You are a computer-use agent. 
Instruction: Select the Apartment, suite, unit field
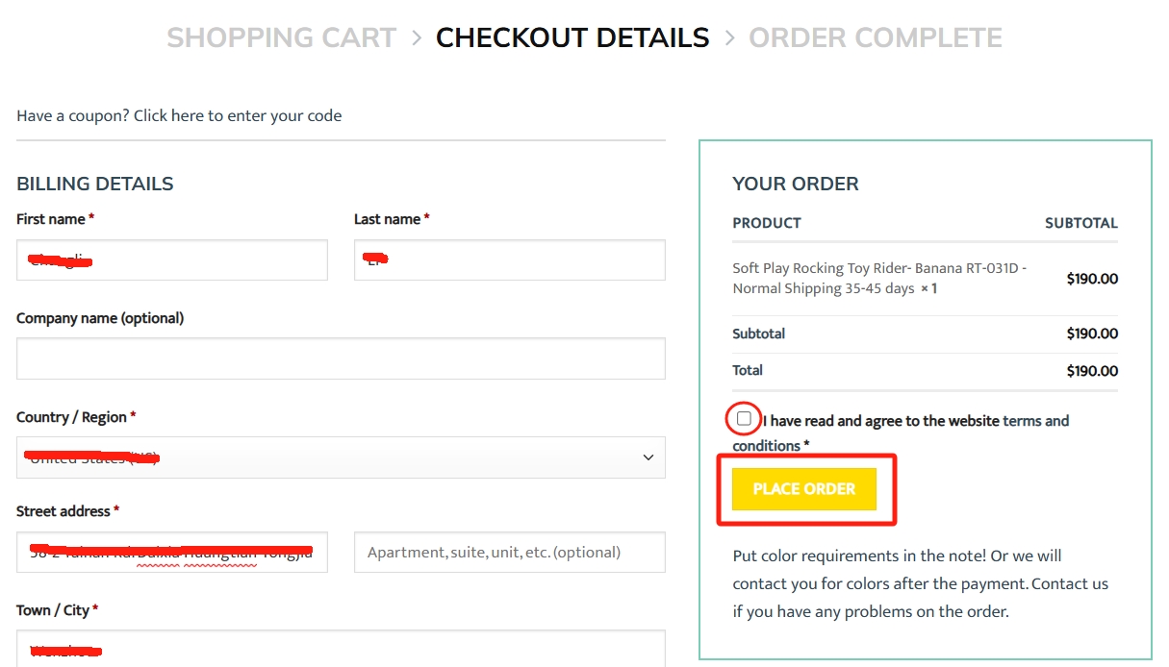(509, 552)
